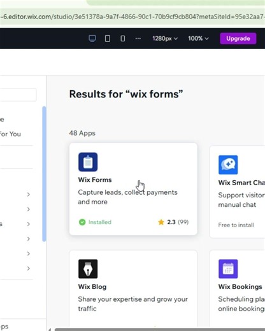
Task: Open the Wix Smart Chat app title
Action: 241,183
